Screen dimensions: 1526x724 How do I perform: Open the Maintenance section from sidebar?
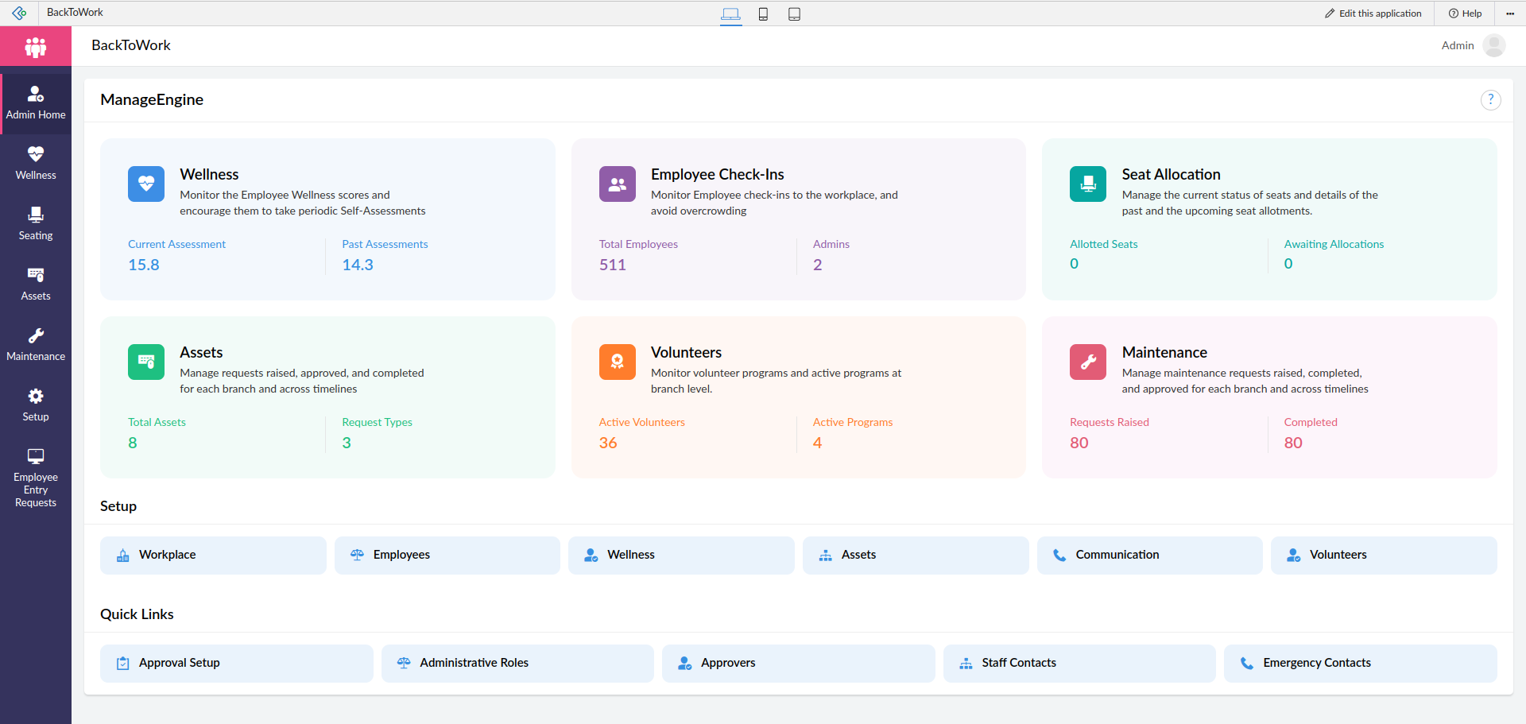pyautogui.click(x=35, y=343)
